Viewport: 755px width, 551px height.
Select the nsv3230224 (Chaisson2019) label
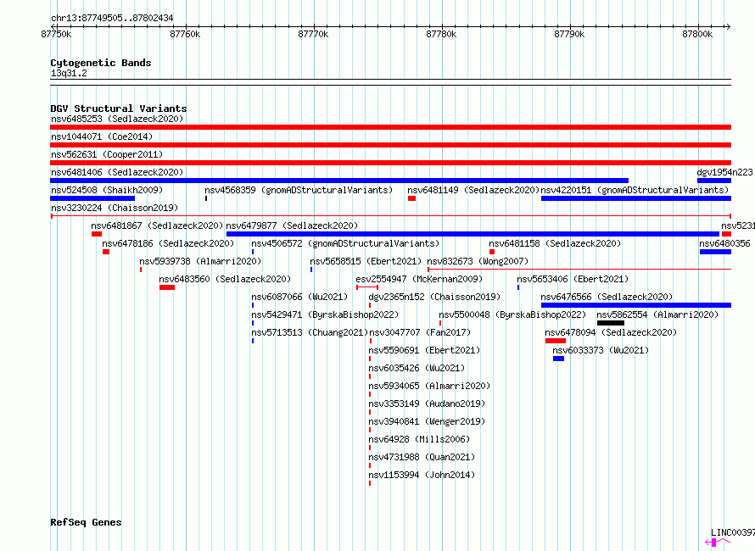(115, 208)
